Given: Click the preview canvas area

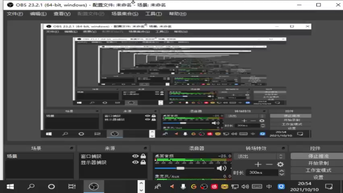Looking at the screenshot, I should click(x=176, y=81).
